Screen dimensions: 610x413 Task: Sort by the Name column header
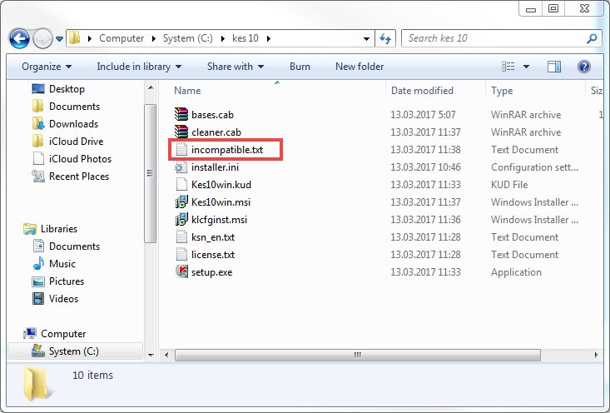point(187,91)
